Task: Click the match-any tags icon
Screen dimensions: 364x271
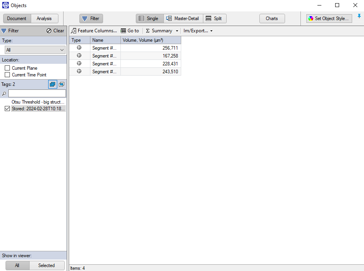Action: coord(53,84)
